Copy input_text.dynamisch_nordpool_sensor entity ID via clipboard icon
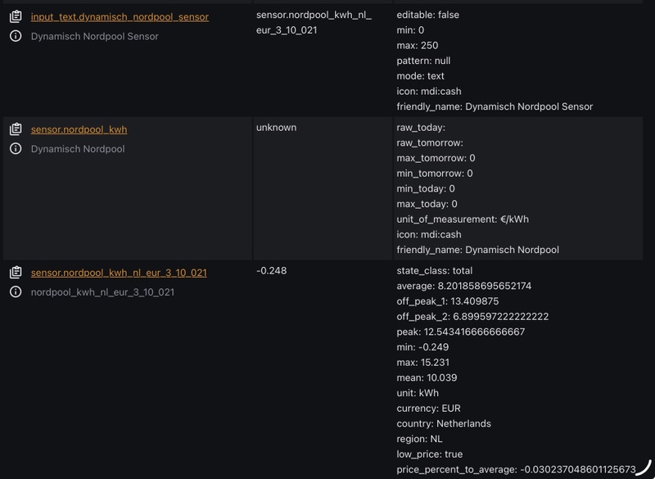This screenshot has height=479, width=655. (x=16, y=16)
